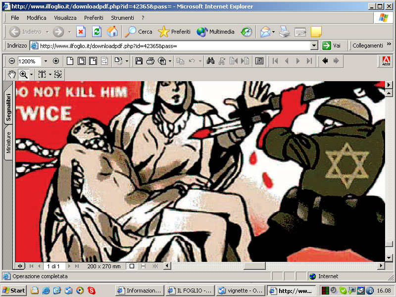Select the Graphics Select (snapshot) tool
The height and width of the screenshot is (297, 396).
[x=58, y=74]
